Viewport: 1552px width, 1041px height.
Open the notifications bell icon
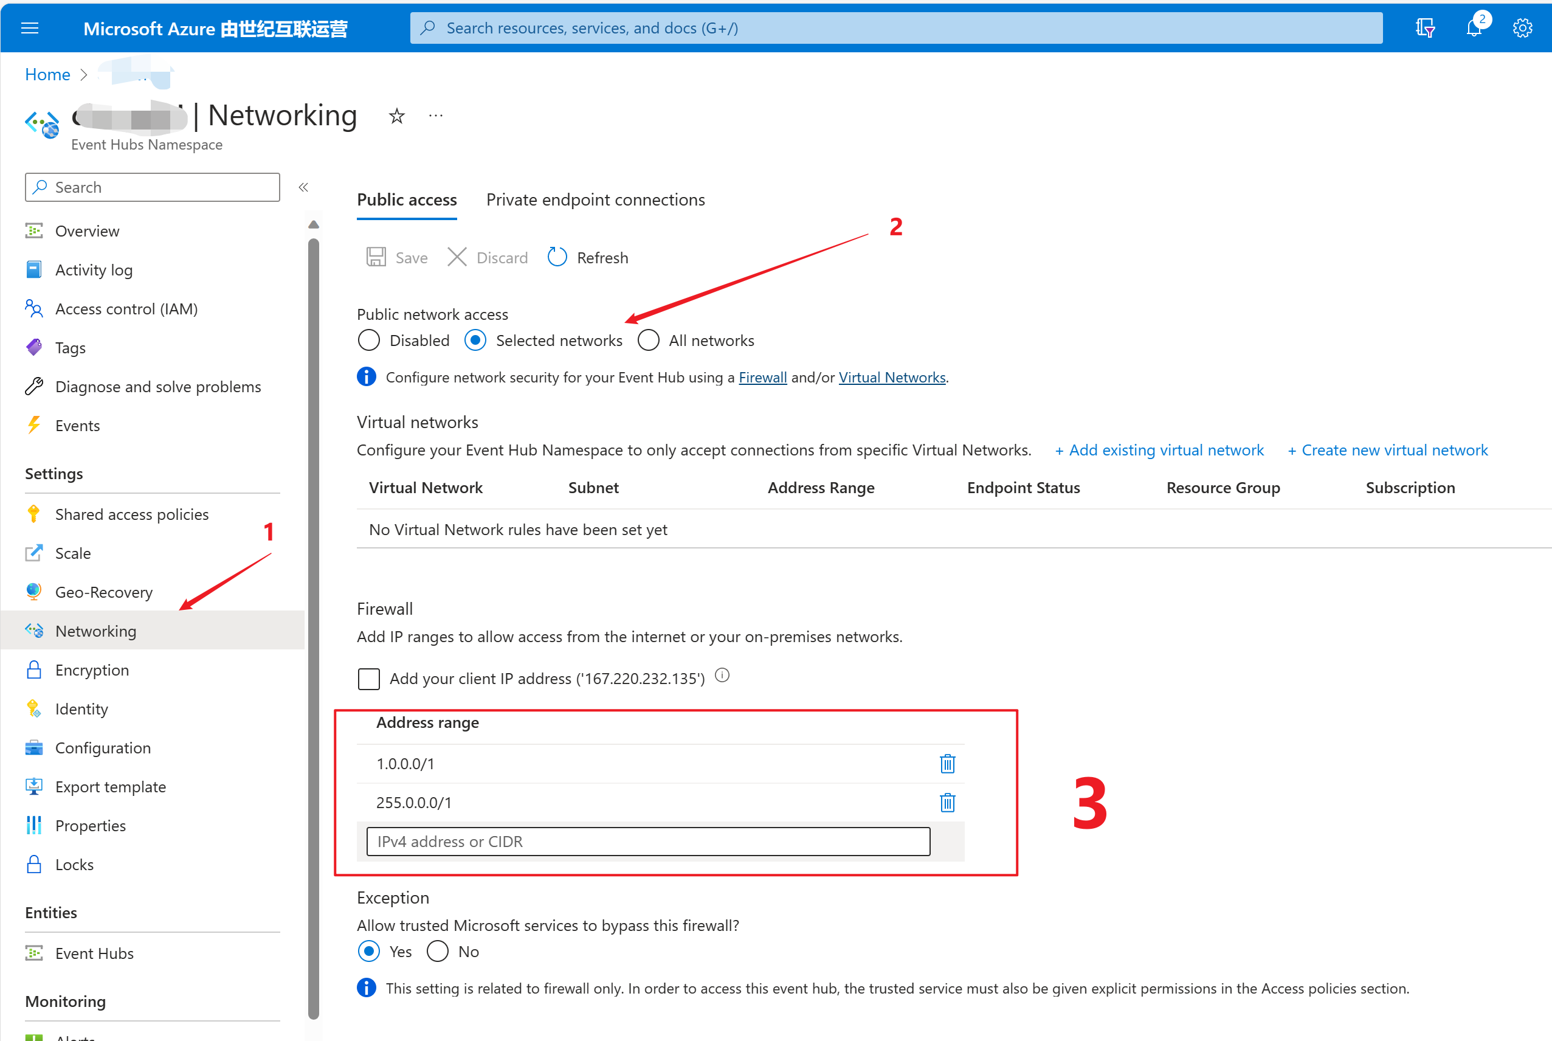coord(1474,28)
